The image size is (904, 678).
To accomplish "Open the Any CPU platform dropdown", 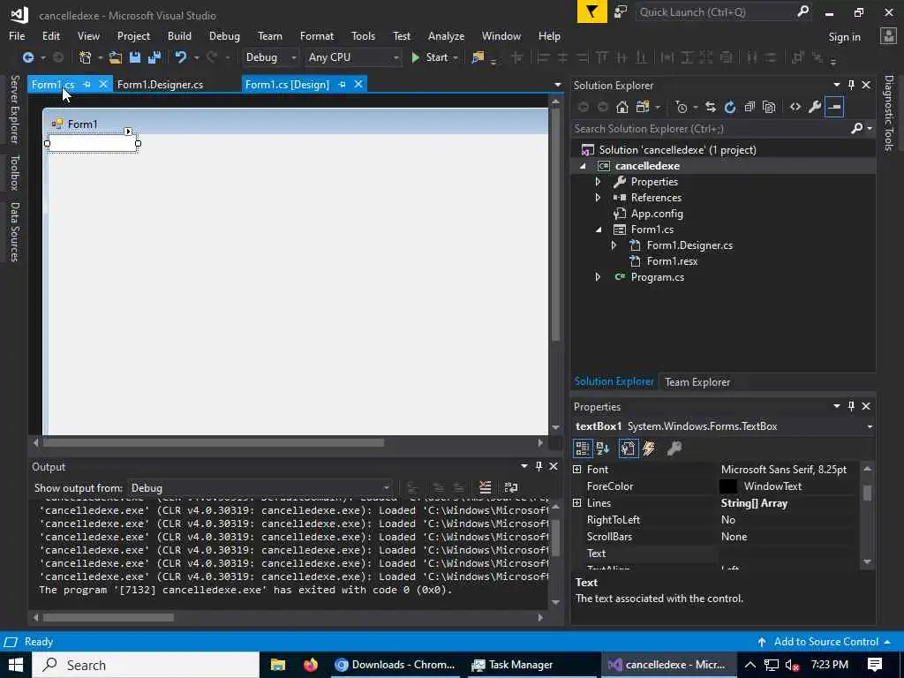I will 353,57.
